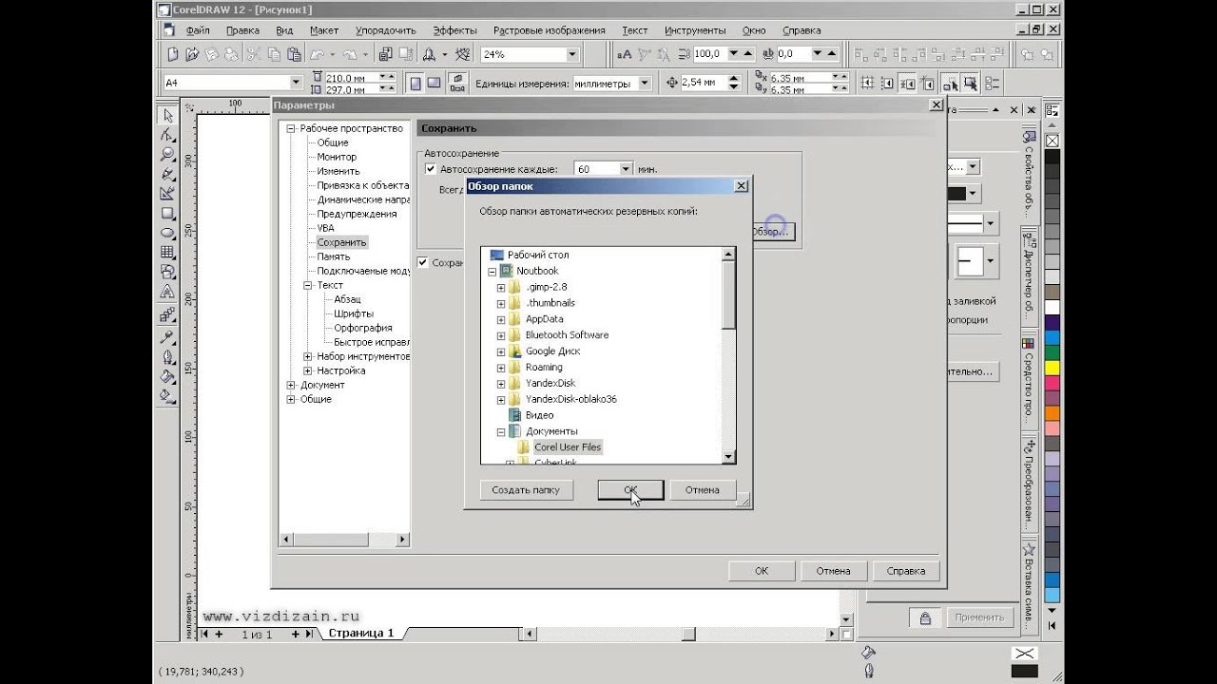This screenshot has height=684, width=1217.
Task: Click the Справка button in Параметры
Action: click(x=905, y=571)
